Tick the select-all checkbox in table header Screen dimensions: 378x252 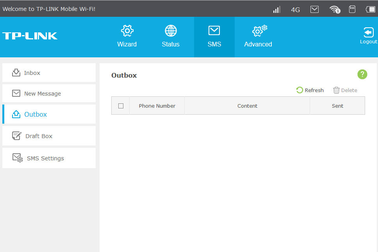tap(121, 106)
